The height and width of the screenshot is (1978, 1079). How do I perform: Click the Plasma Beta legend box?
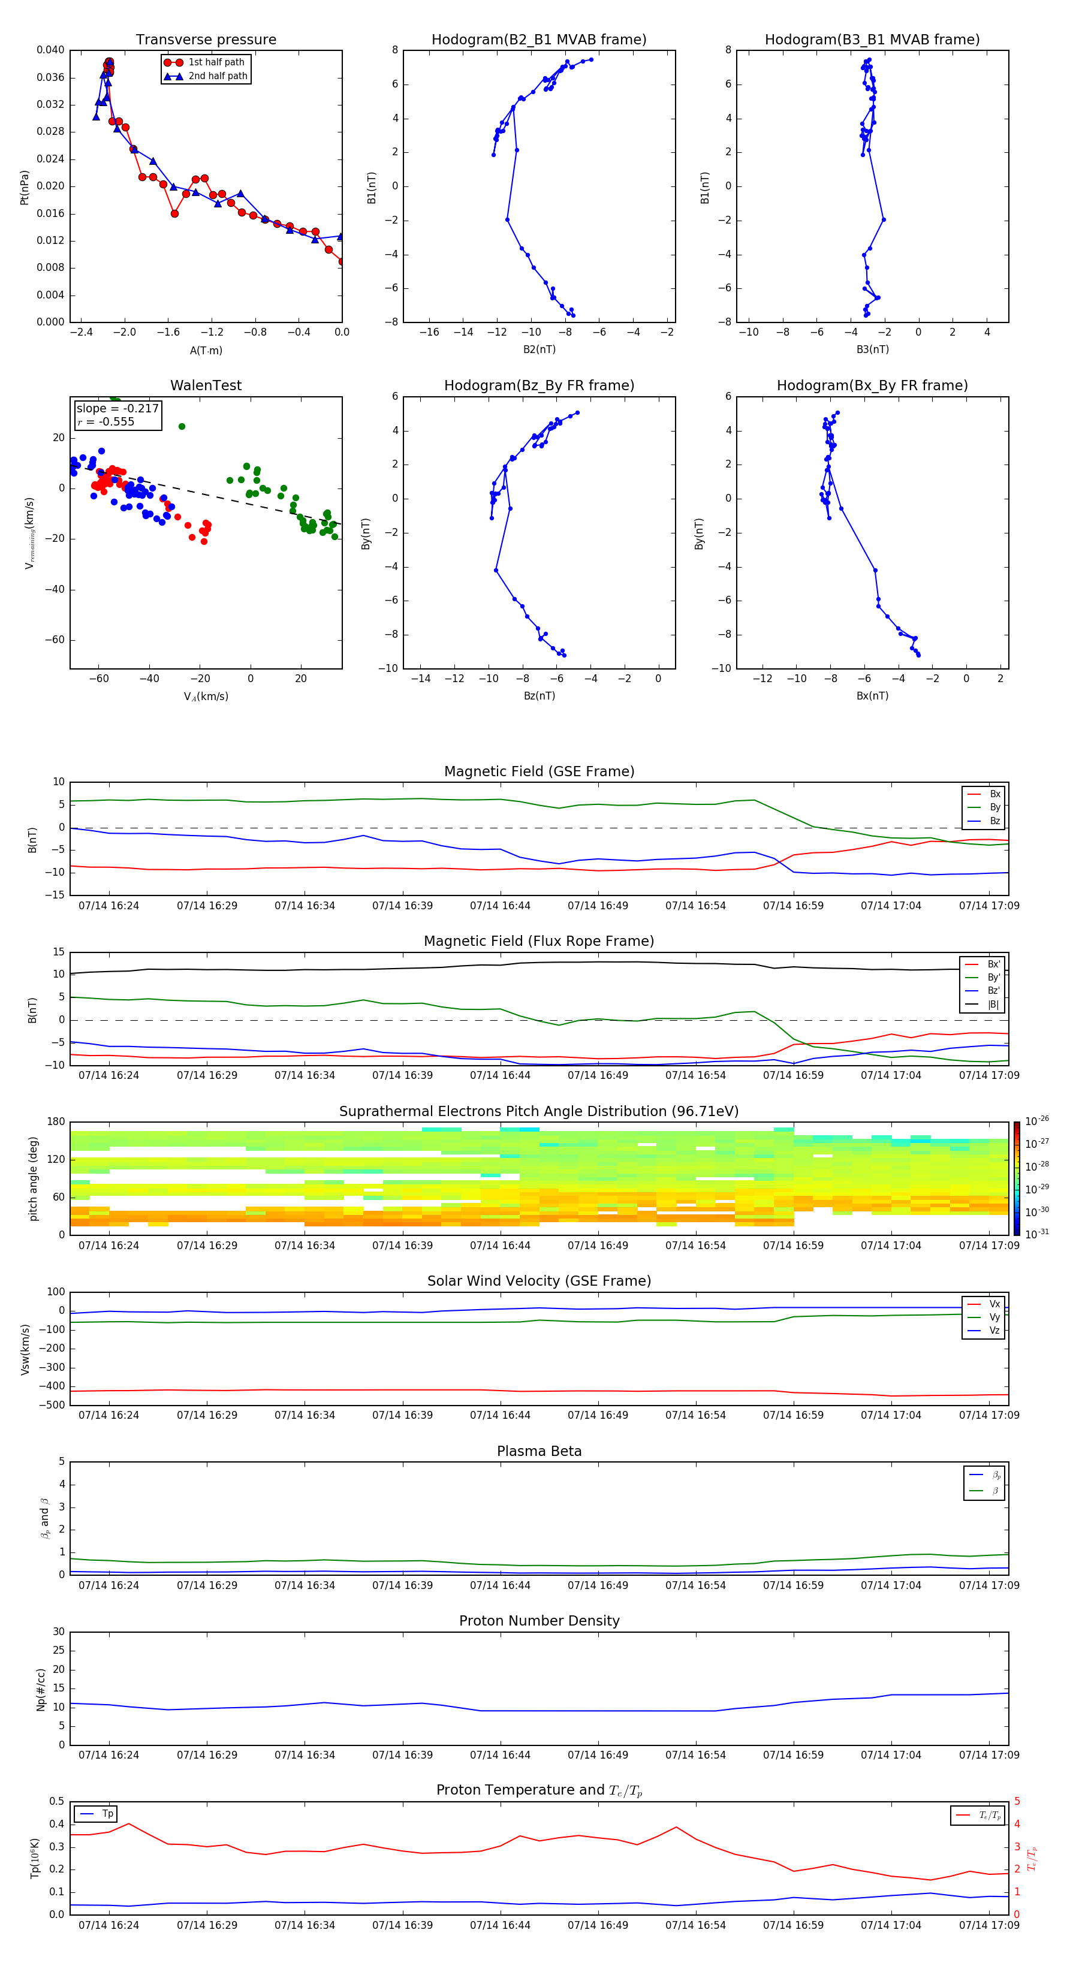[x=984, y=1483]
